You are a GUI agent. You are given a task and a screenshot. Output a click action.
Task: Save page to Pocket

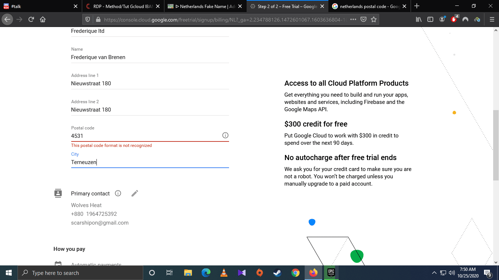(x=363, y=20)
